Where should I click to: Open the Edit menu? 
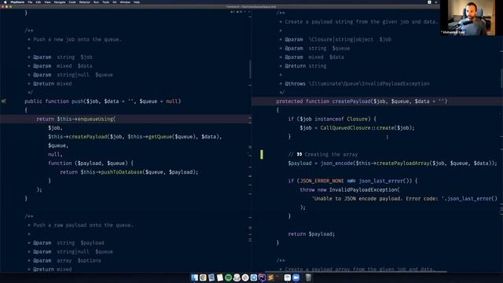tap(39, 2)
